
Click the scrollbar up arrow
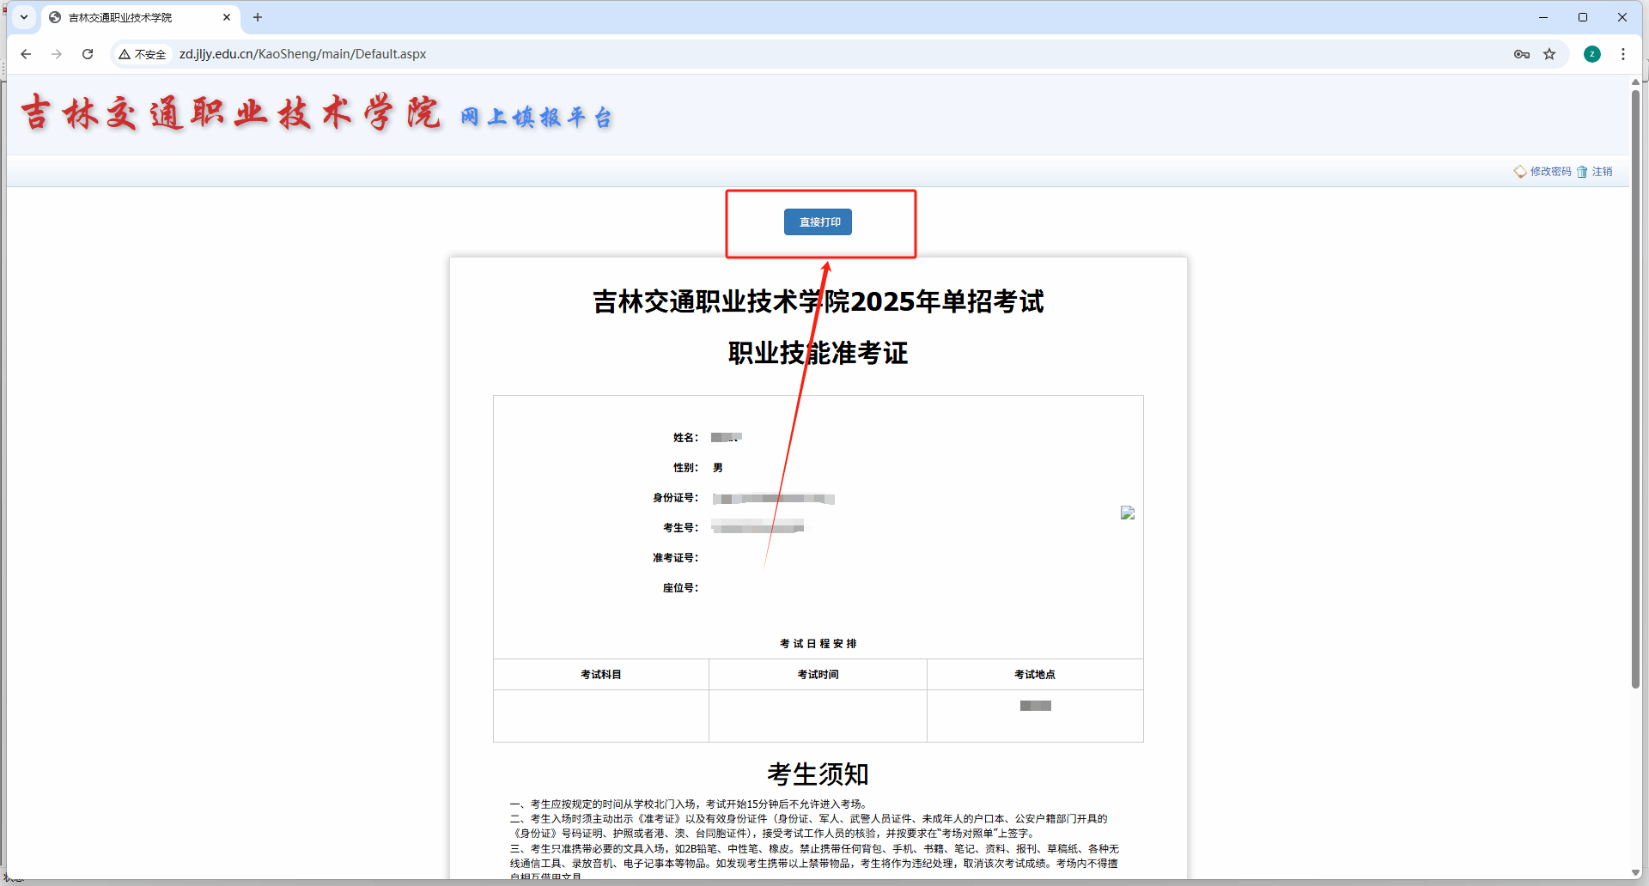(1636, 82)
